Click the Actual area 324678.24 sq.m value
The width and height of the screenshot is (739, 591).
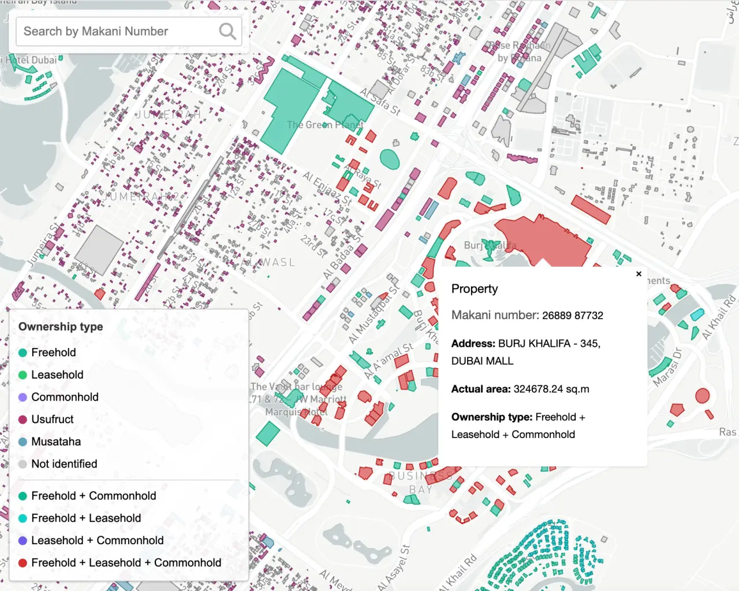tap(551, 389)
